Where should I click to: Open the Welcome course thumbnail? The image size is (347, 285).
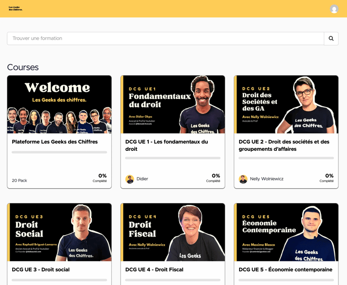tap(59, 104)
